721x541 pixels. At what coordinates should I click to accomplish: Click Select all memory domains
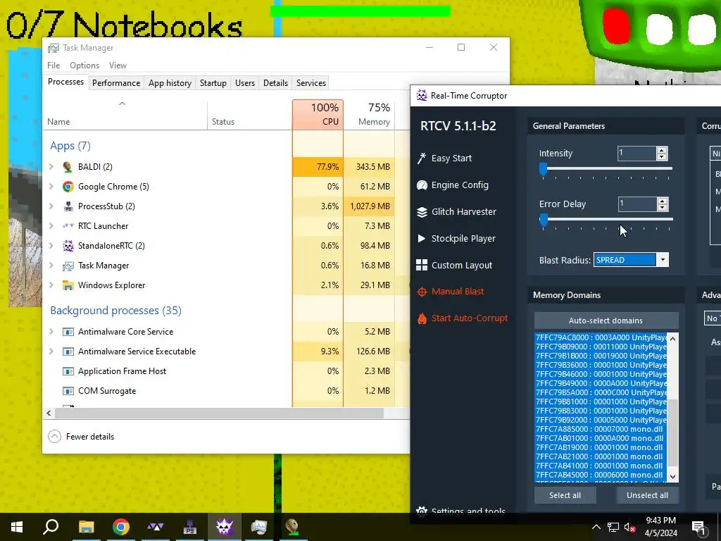(565, 495)
